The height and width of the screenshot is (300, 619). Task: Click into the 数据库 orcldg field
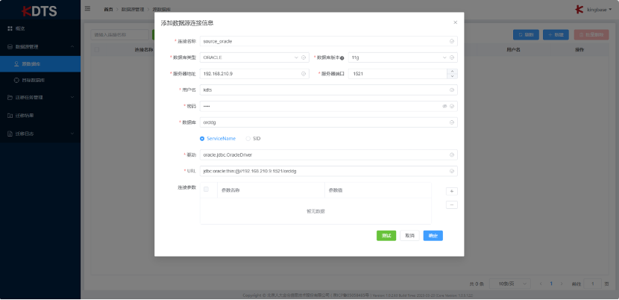point(328,122)
